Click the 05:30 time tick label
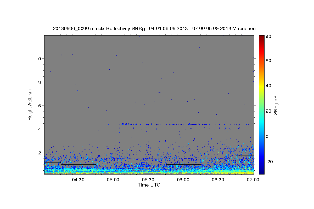The height and width of the screenshot is (209, 314). point(148,180)
